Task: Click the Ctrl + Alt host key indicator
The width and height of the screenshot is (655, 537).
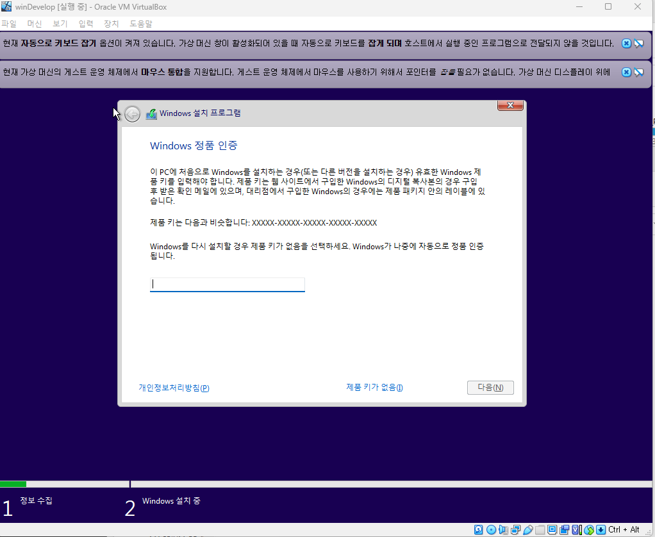Action: [624, 529]
